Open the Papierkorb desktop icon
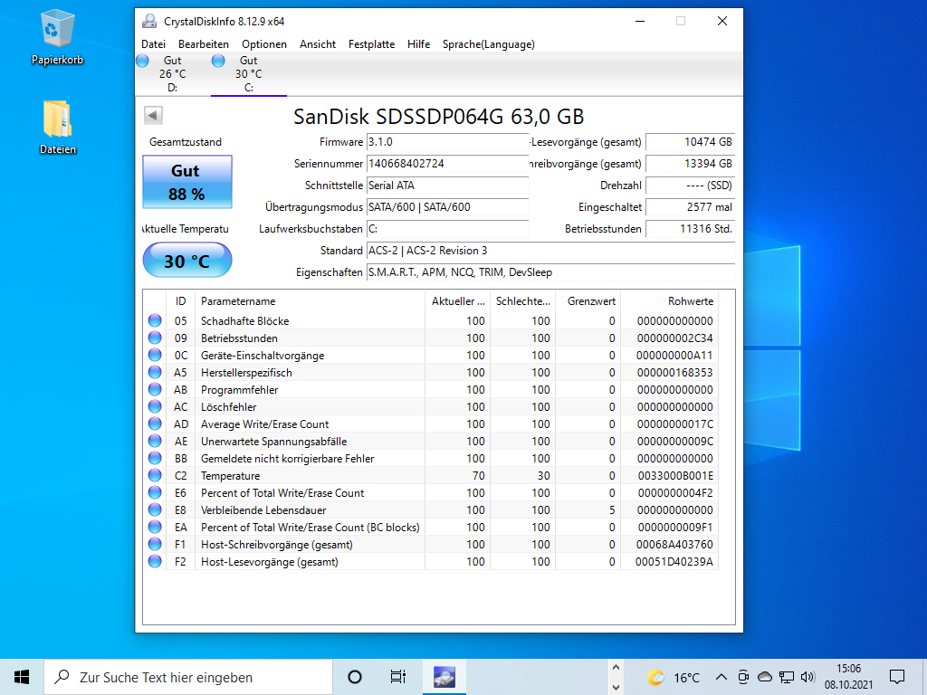This screenshot has width=927, height=695. pos(57,36)
